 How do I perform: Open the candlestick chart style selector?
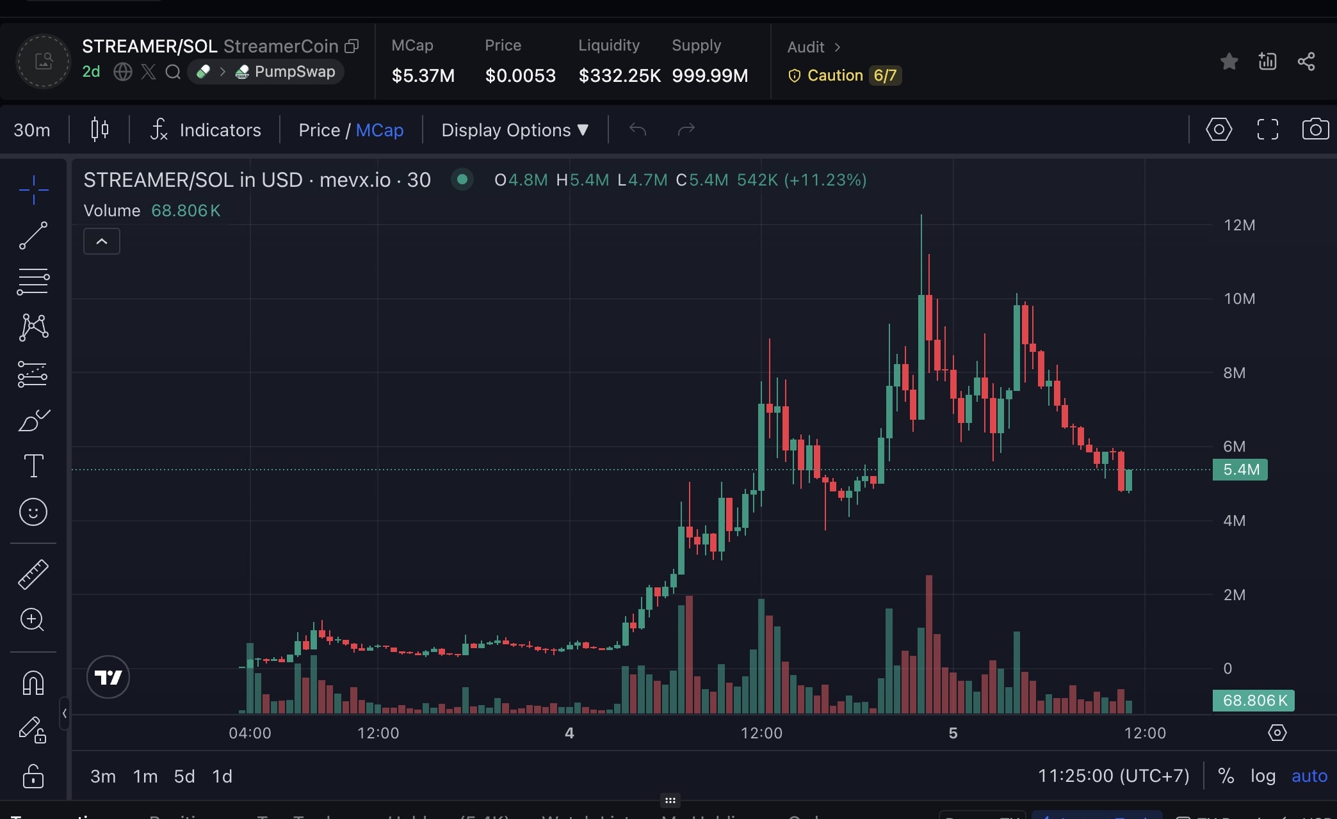[99, 130]
